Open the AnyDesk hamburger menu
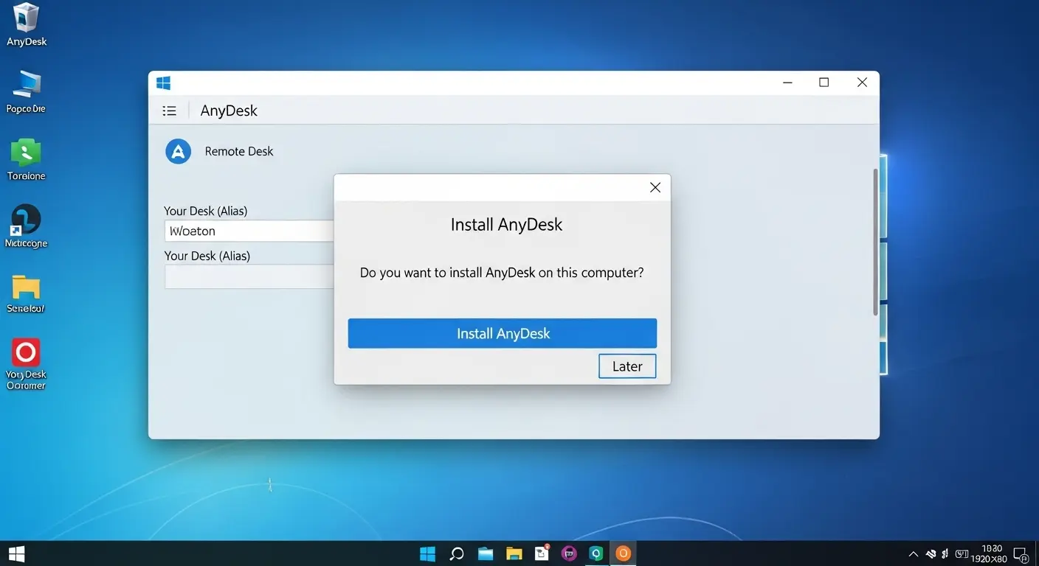 point(170,111)
